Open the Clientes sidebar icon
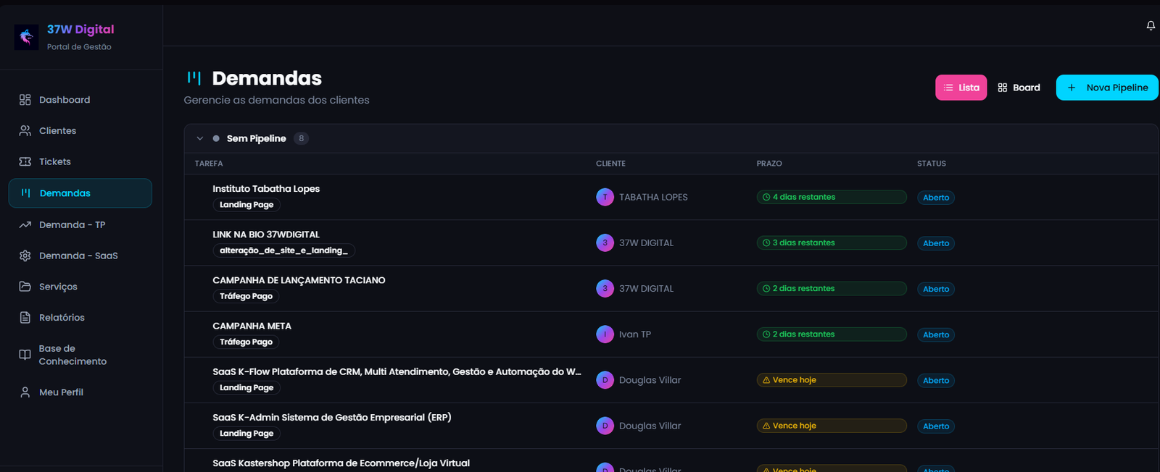1160x472 pixels. (x=25, y=131)
